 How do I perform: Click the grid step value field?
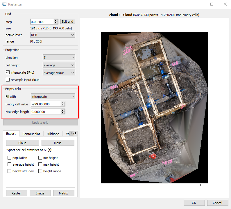pos(42,22)
